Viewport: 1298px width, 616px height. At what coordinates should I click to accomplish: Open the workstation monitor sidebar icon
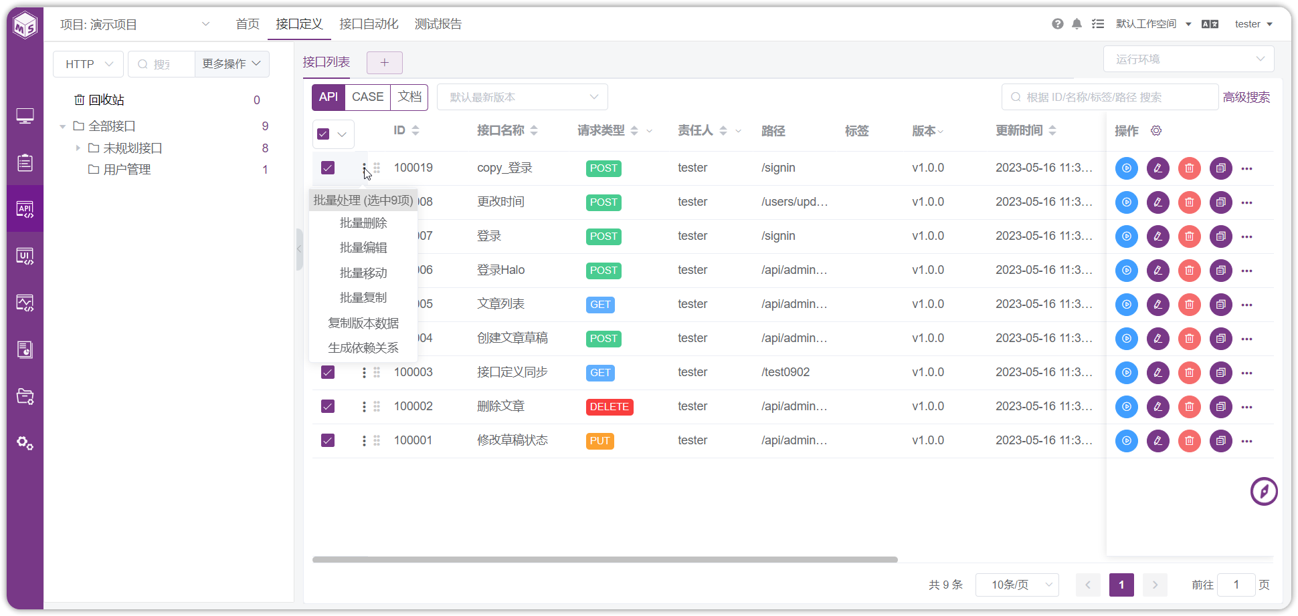[x=25, y=116]
